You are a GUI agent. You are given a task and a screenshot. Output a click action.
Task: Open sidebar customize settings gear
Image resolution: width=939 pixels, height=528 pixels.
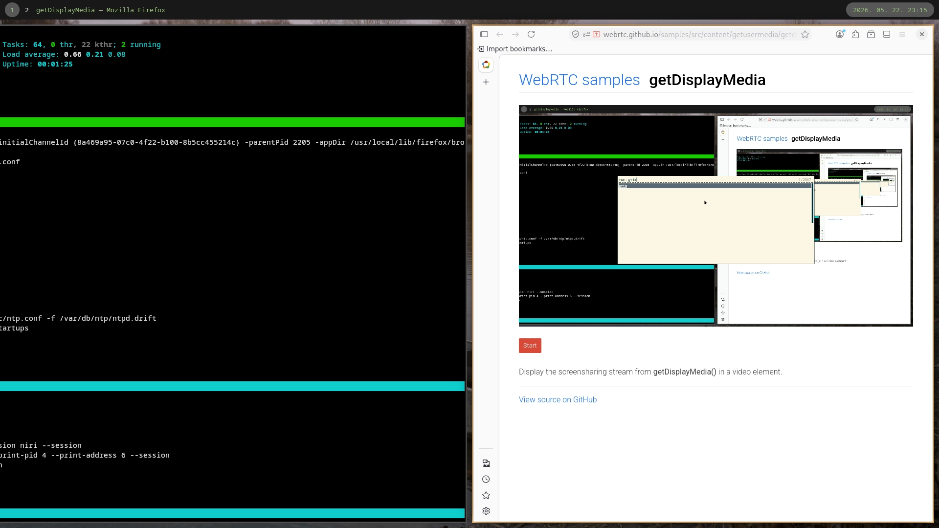[x=486, y=511]
